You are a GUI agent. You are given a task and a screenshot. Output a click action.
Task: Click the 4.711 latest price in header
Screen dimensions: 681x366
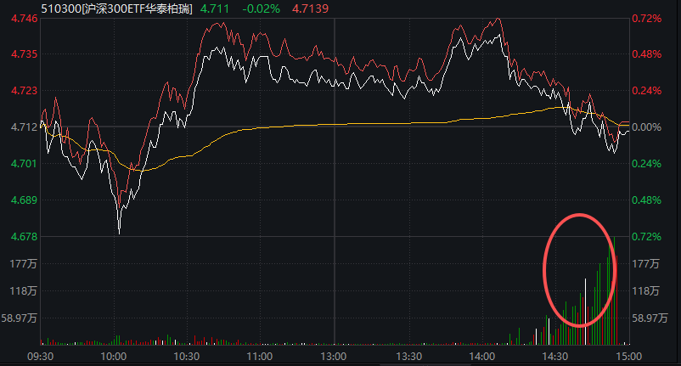tap(217, 8)
